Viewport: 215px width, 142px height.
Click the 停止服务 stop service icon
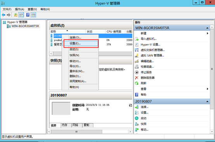(x=137, y=72)
